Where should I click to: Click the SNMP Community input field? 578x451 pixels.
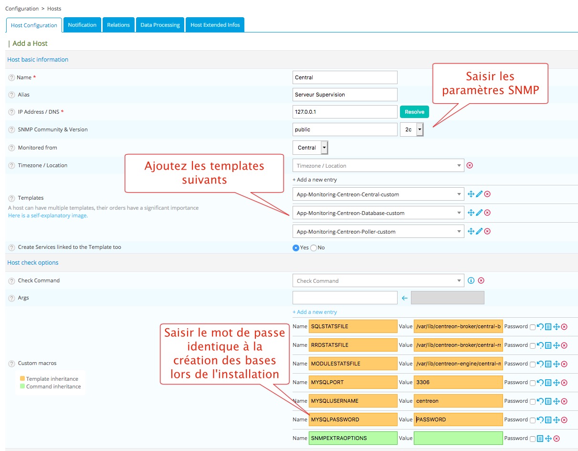tap(345, 129)
